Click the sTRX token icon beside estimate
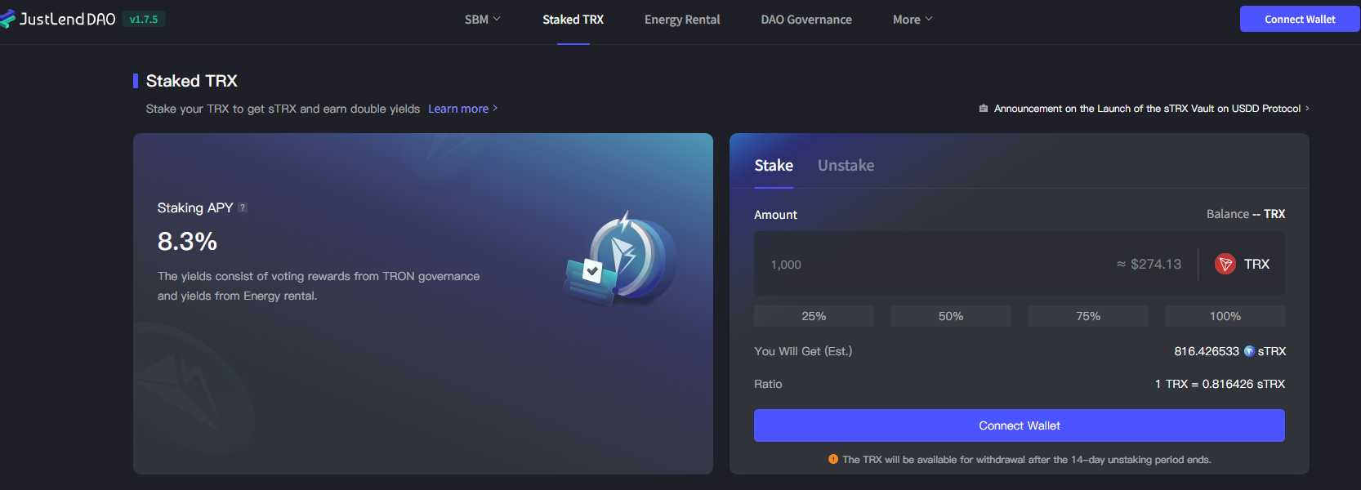This screenshot has width=1361, height=490. [1249, 351]
